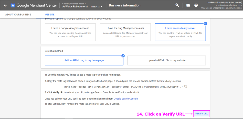Switch to About Your Business tab
243x119 pixels.
(18, 15)
